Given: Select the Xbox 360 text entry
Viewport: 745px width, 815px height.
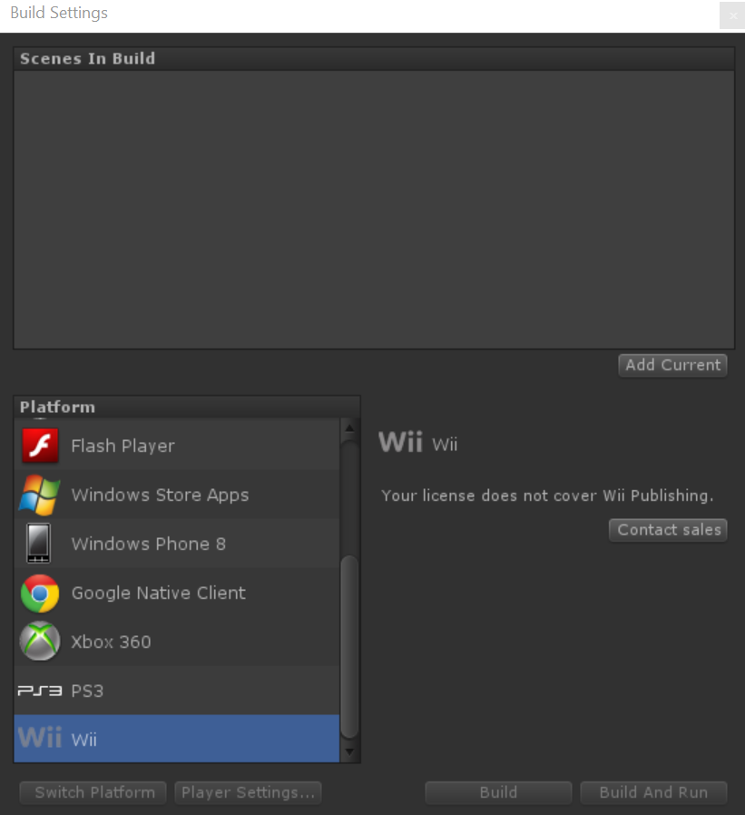Looking at the screenshot, I should click(112, 642).
